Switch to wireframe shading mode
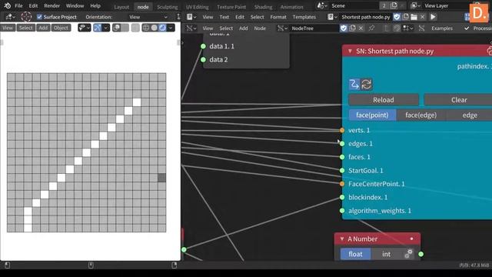 pyautogui.click(x=146, y=28)
